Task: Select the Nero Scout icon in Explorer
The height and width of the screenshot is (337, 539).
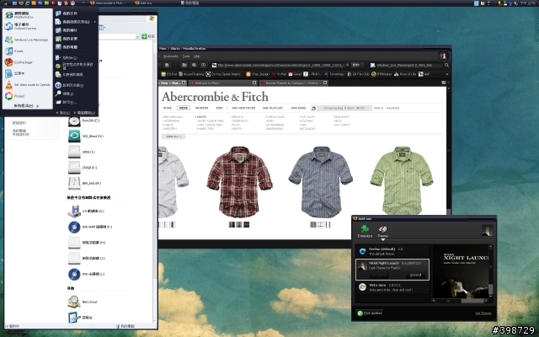Action: 74,302
